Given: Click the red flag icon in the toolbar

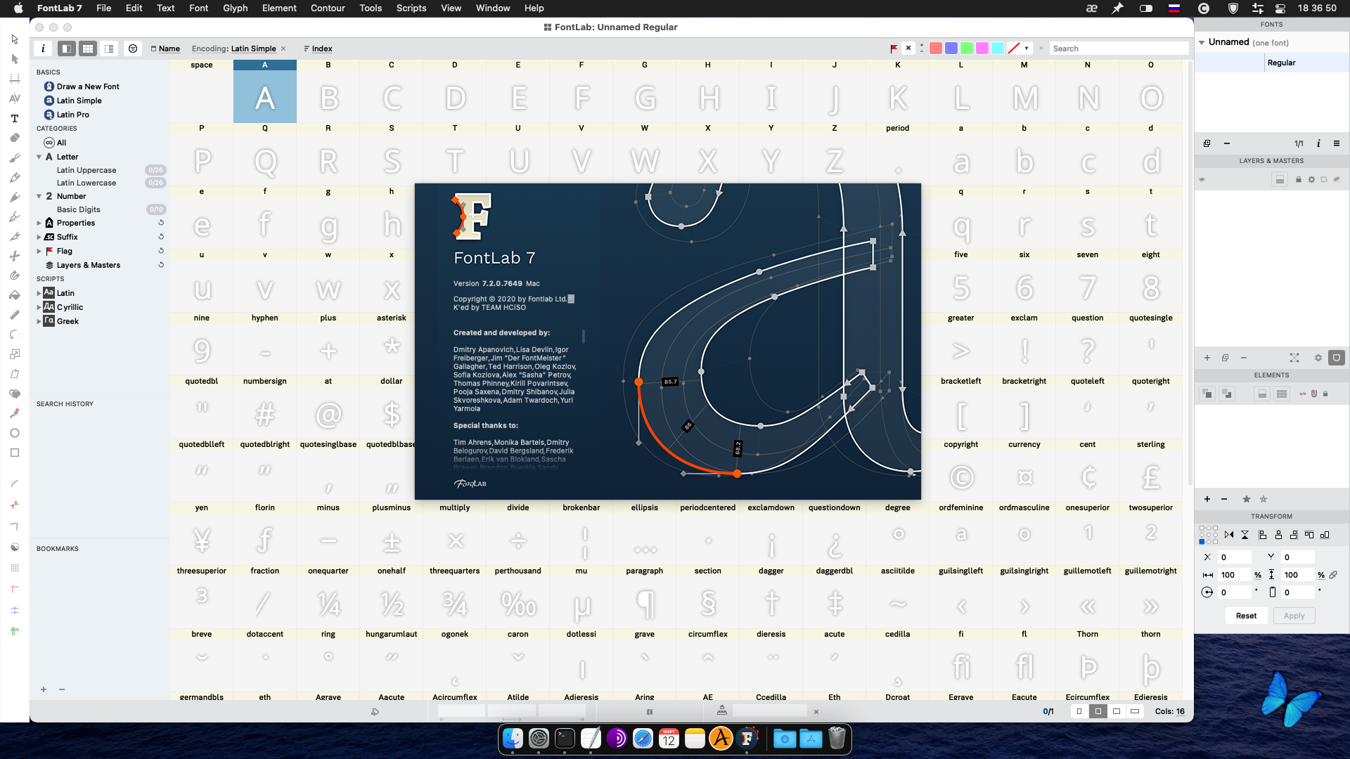Looking at the screenshot, I should tap(894, 48).
